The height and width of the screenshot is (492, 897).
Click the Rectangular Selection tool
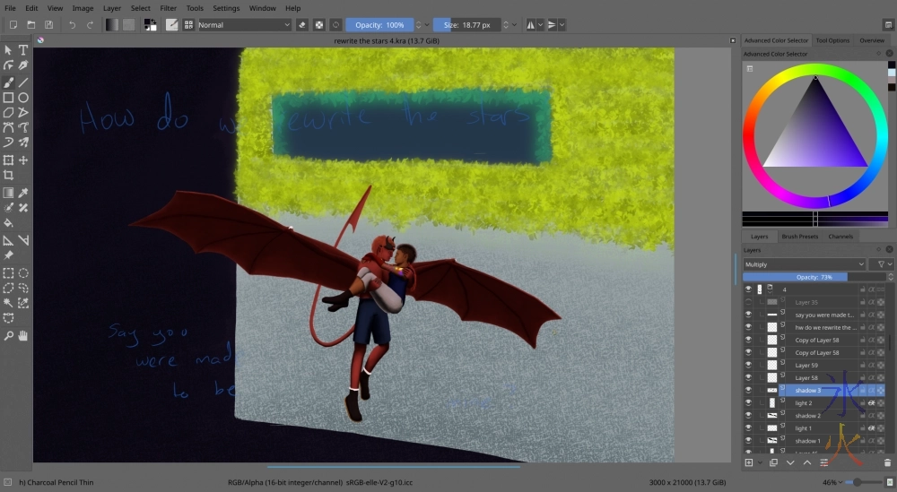tap(8, 272)
